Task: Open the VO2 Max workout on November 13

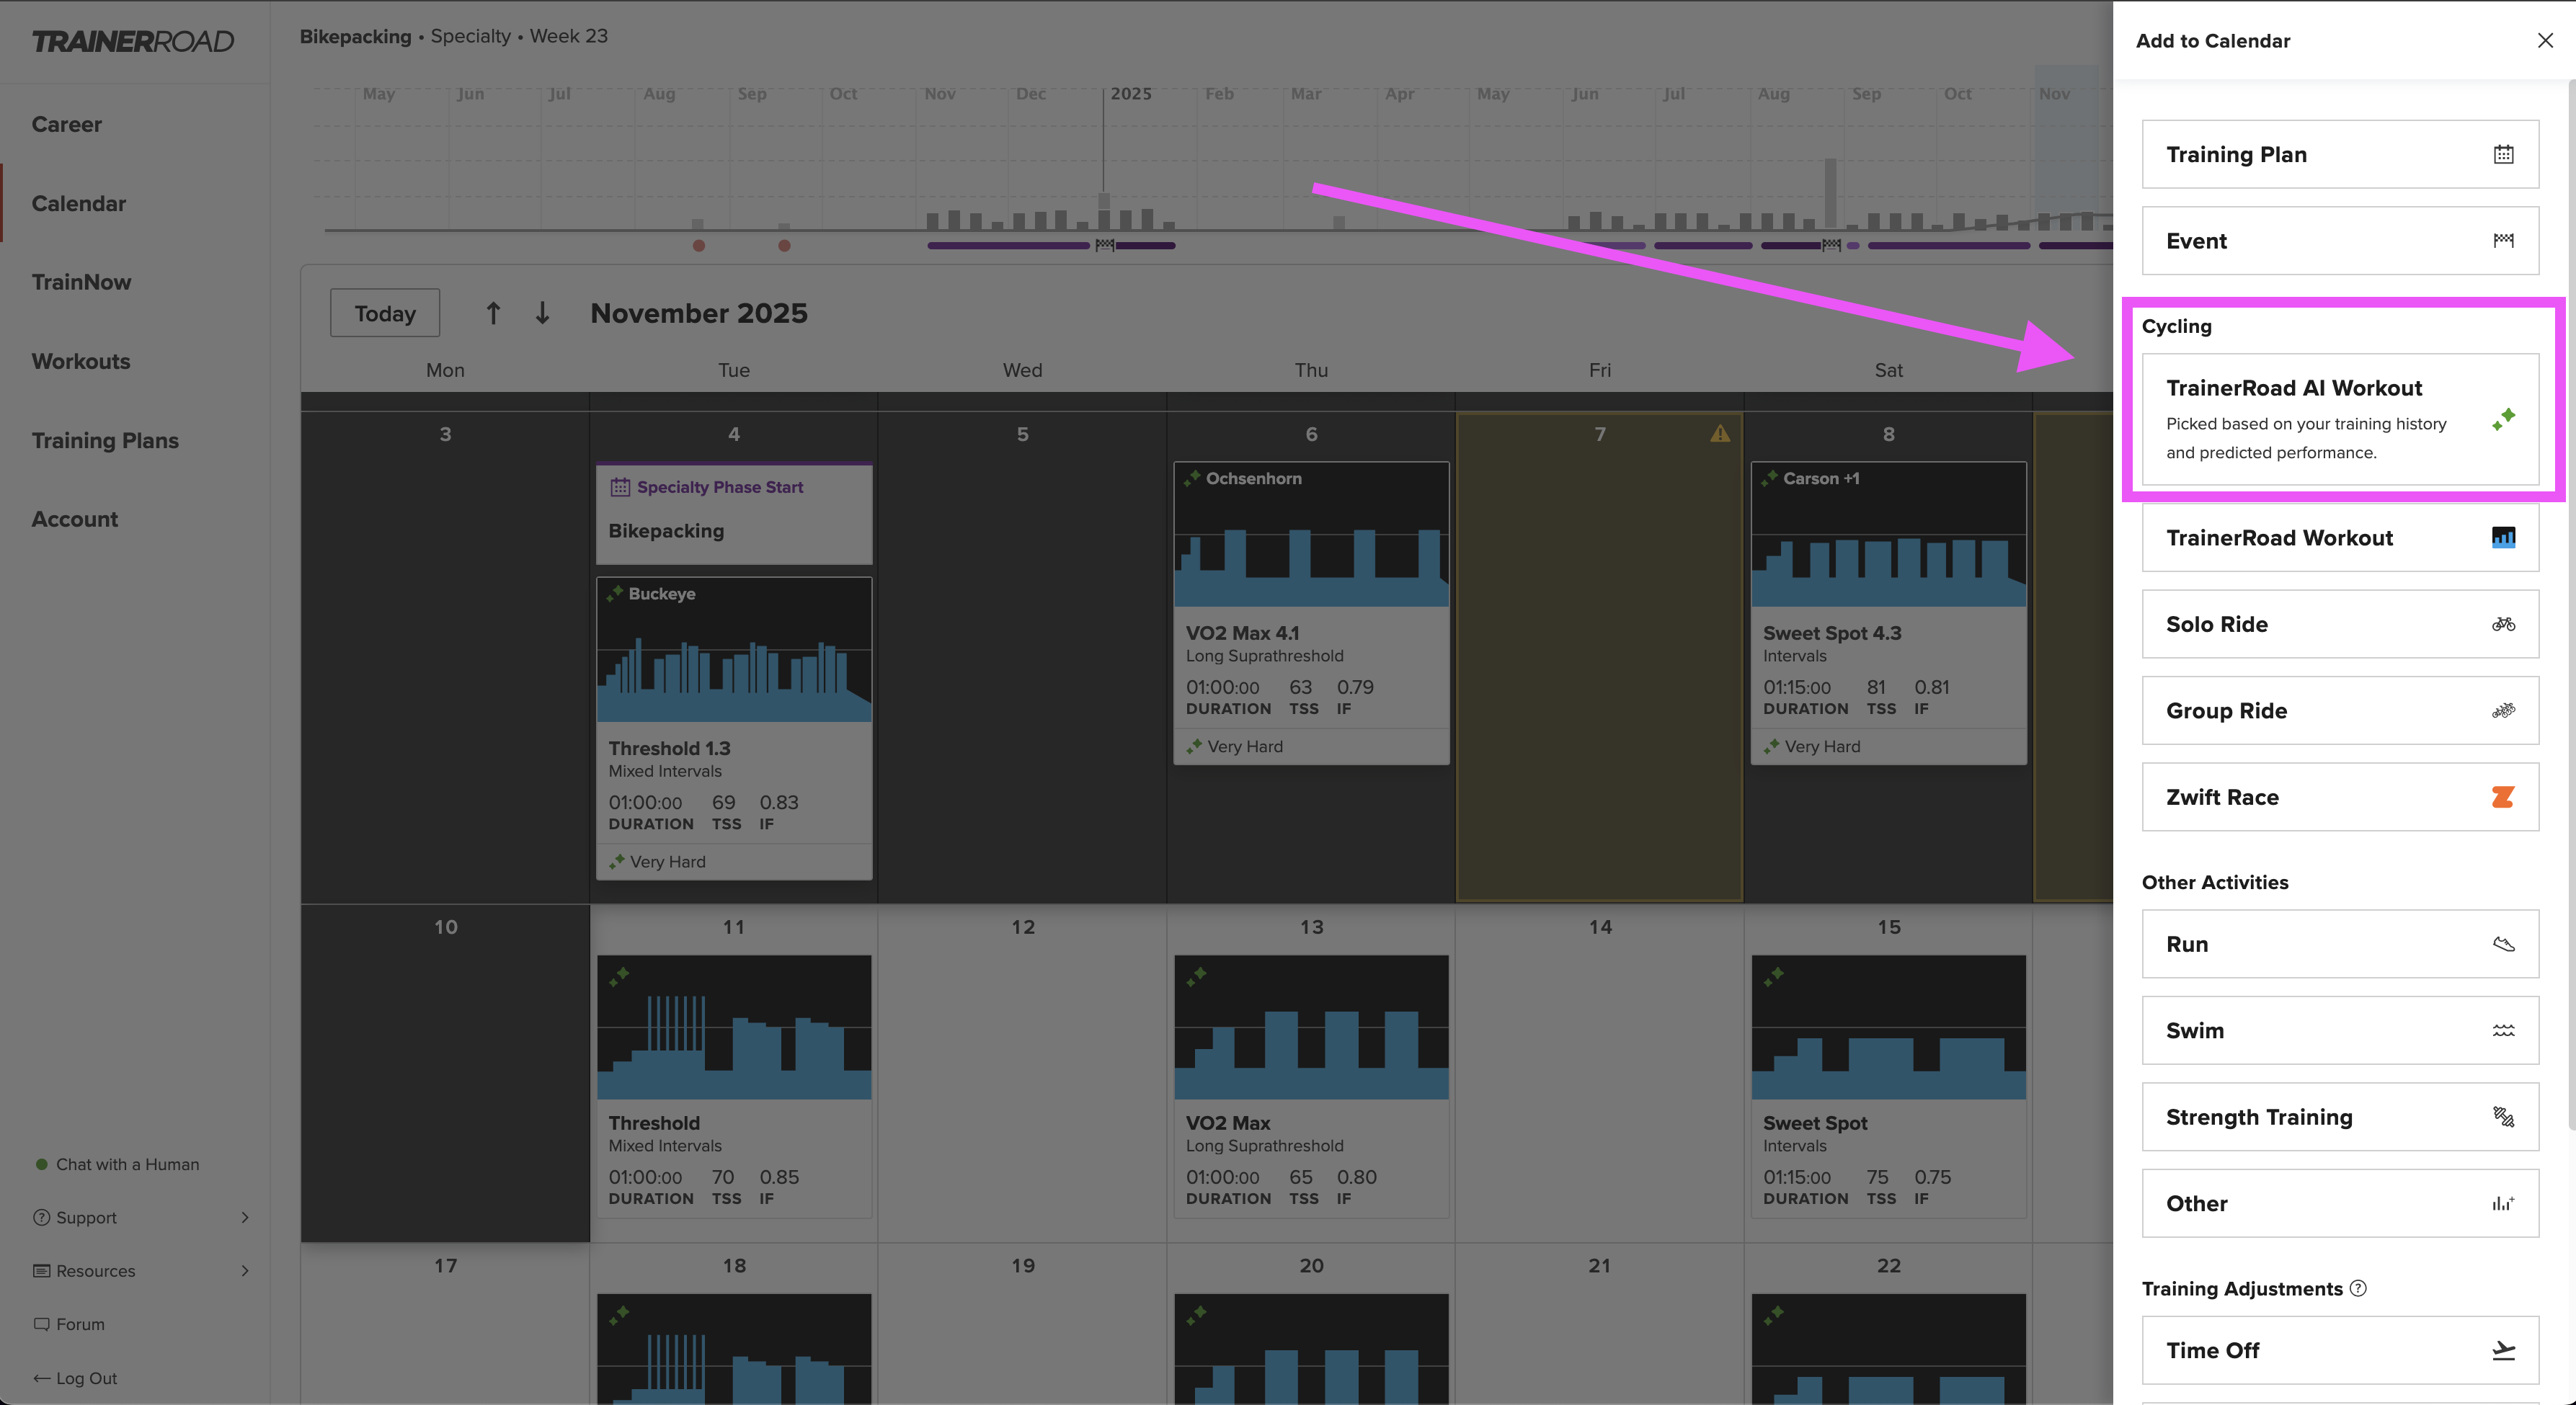Action: pos(1311,1086)
